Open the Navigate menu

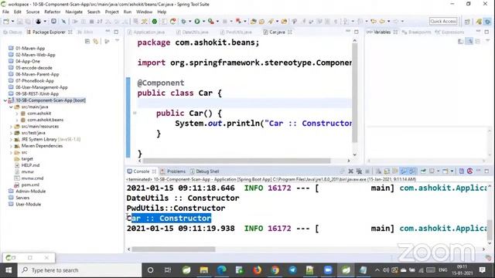click(74, 12)
